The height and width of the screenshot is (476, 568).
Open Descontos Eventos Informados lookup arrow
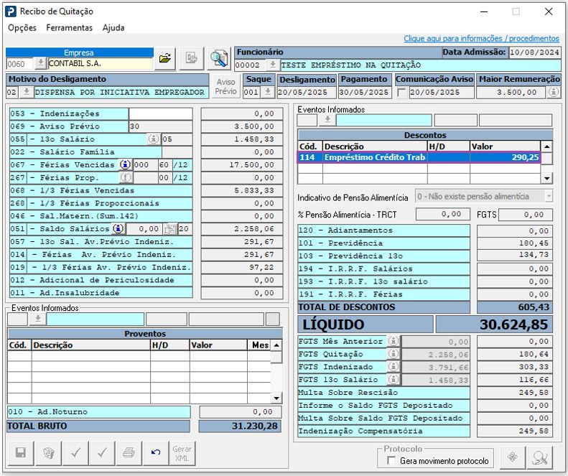click(327, 120)
